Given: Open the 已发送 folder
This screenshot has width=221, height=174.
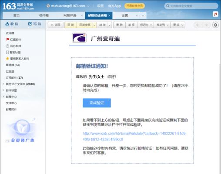Looking at the screenshot, I should [x=10, y=71].
